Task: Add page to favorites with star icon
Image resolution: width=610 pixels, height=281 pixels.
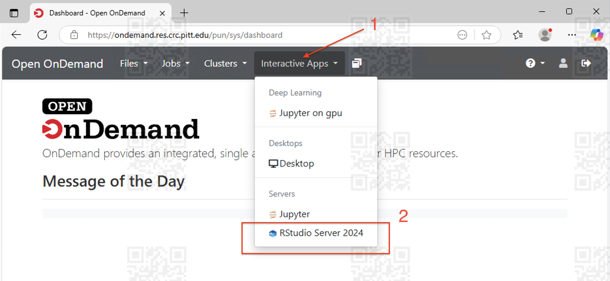Action: 486,35
